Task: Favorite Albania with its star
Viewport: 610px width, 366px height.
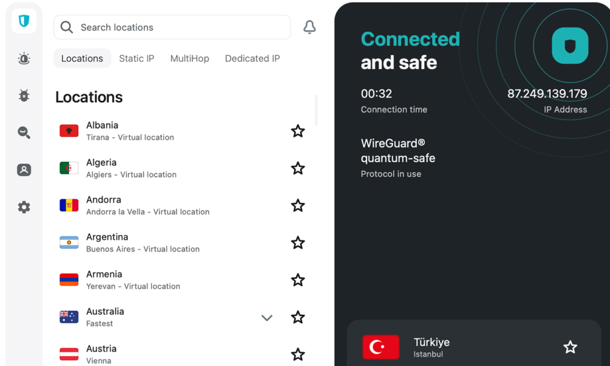Action: point(298,131)
